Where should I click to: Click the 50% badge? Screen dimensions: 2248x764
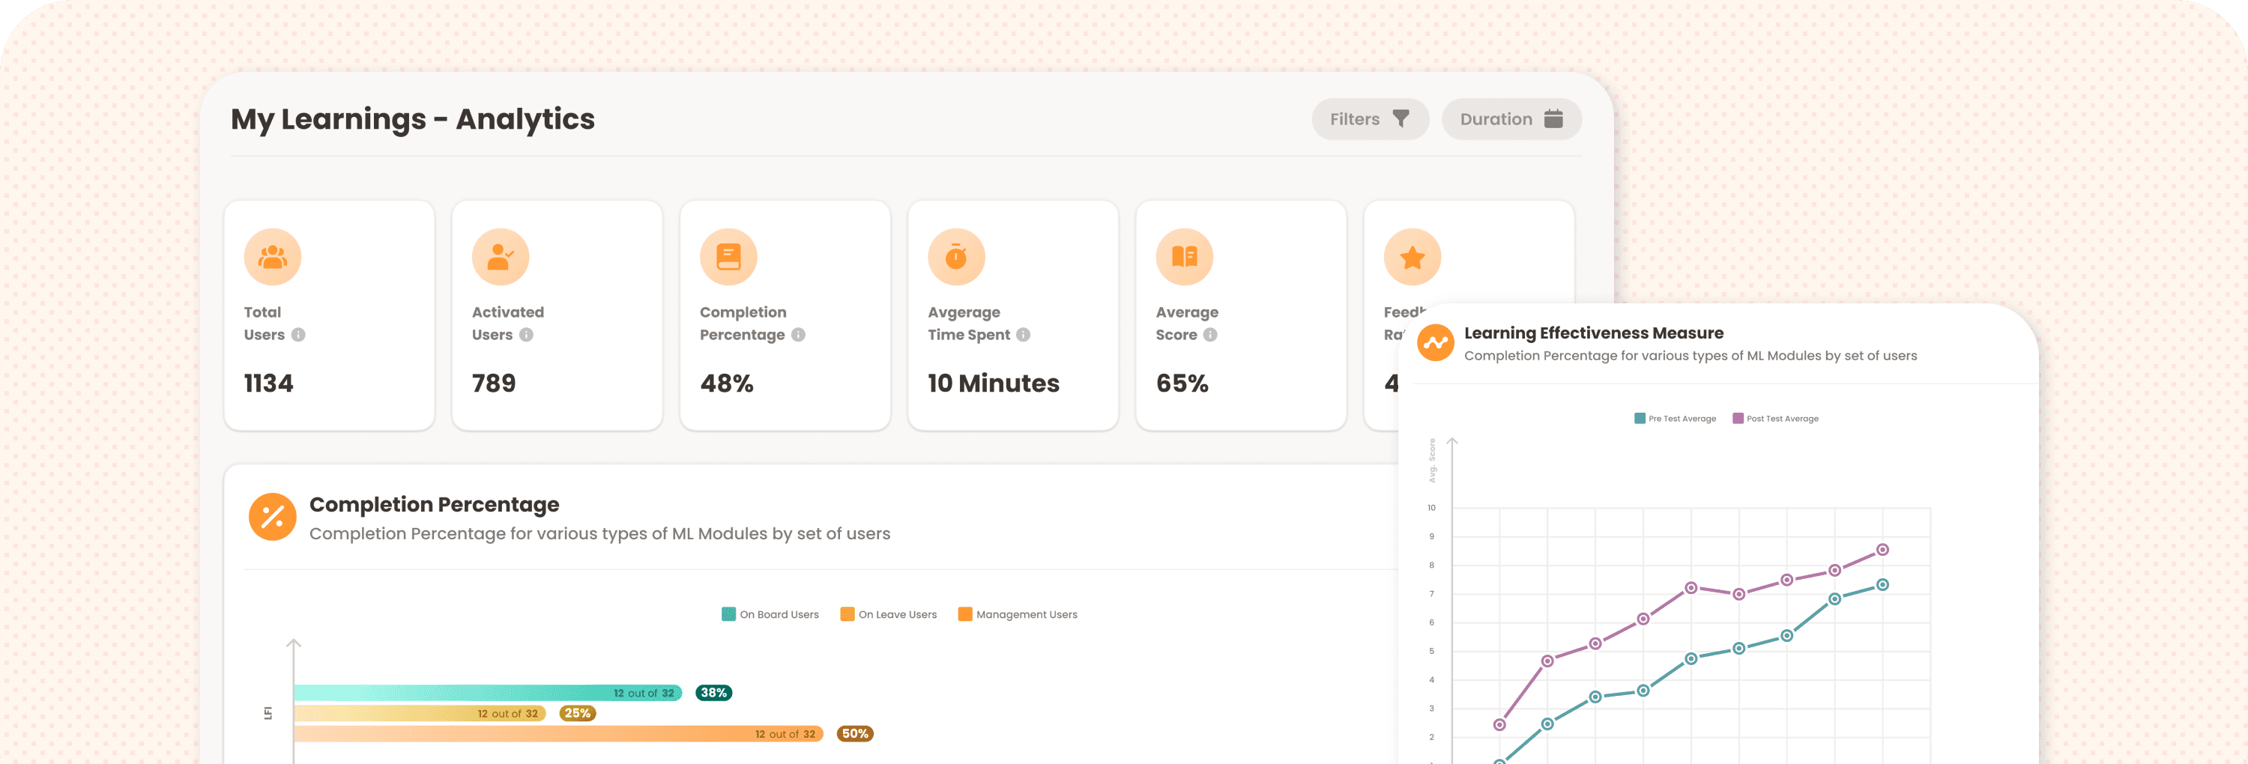click(855, 734)
